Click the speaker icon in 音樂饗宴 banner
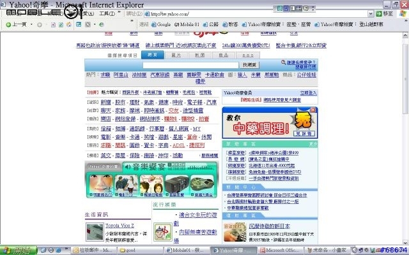Image resolution: width=409 pixels, height=255 pixels. pos(128,166)
